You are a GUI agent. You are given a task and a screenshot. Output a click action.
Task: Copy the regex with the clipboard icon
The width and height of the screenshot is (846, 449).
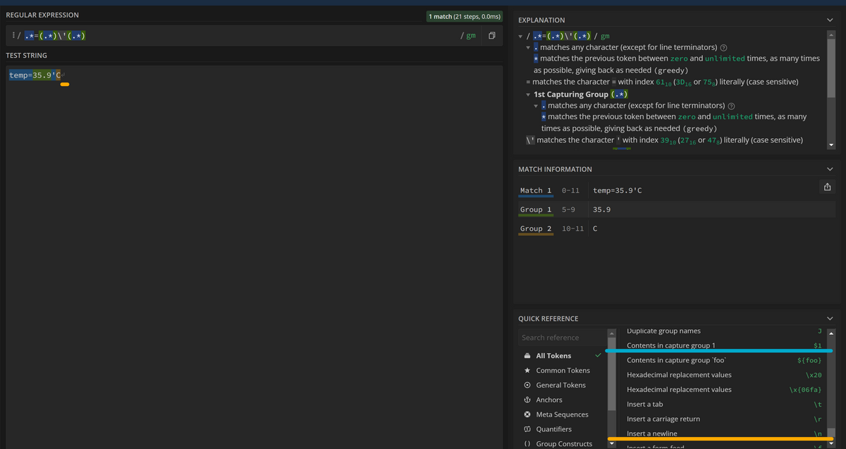tap(491, 35)
